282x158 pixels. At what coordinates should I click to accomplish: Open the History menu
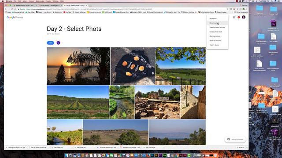[31, 1]
